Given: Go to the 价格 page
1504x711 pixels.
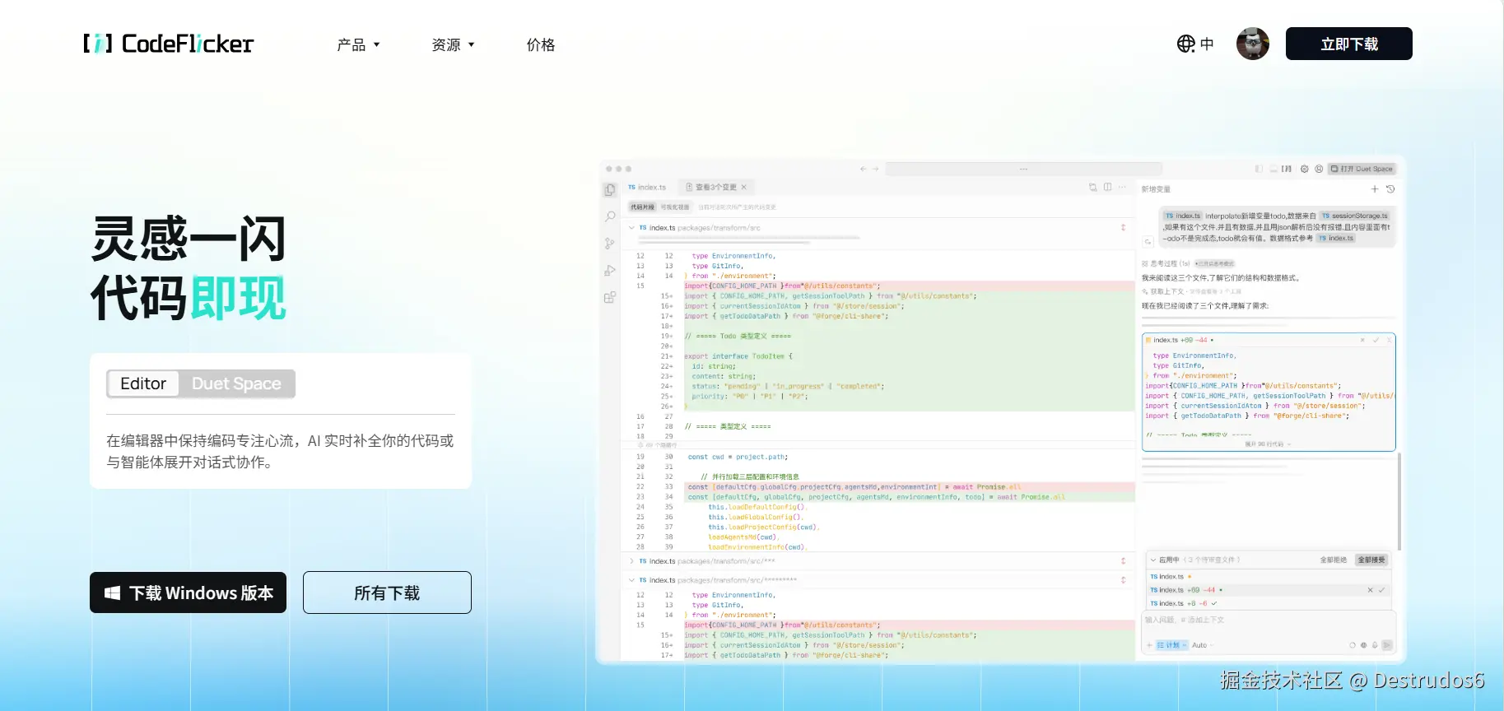Looking at the screenshot, I should [541, 44].
